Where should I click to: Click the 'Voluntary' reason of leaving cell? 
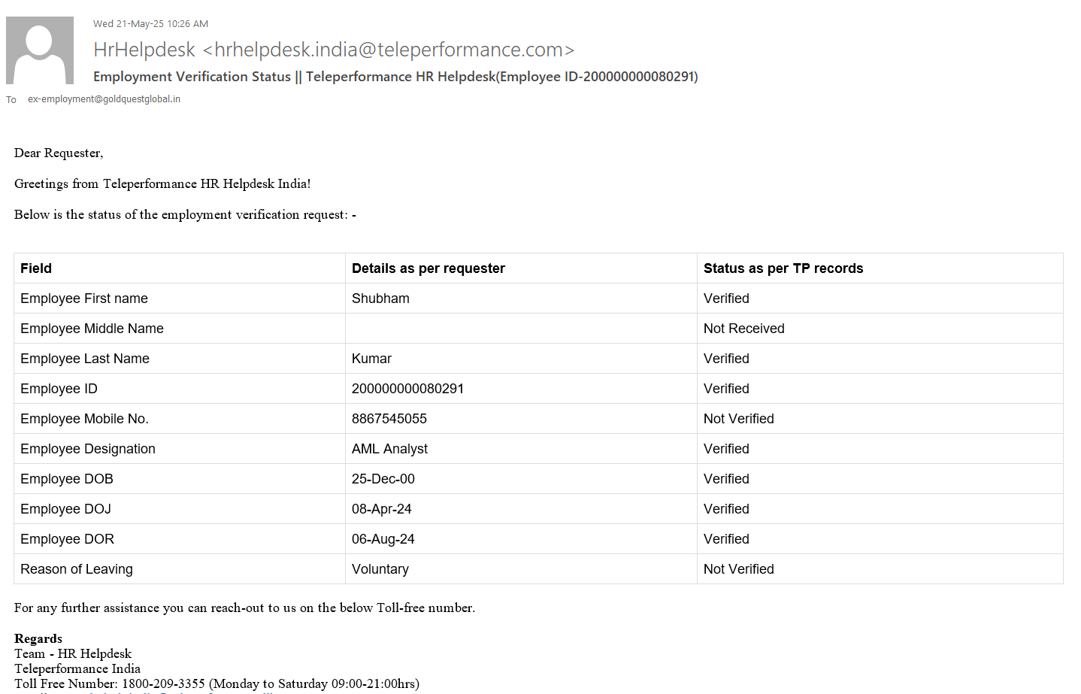[380, 569]
